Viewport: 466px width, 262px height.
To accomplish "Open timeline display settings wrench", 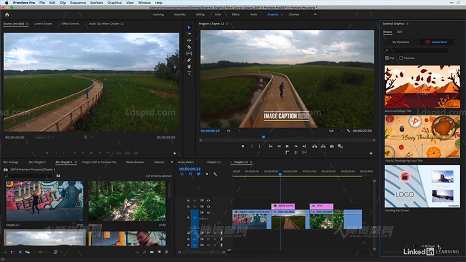I will tap(215, 174).
